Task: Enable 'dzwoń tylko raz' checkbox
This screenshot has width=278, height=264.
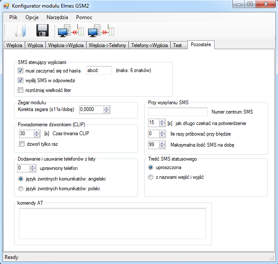Action: [x=22, y=144]
